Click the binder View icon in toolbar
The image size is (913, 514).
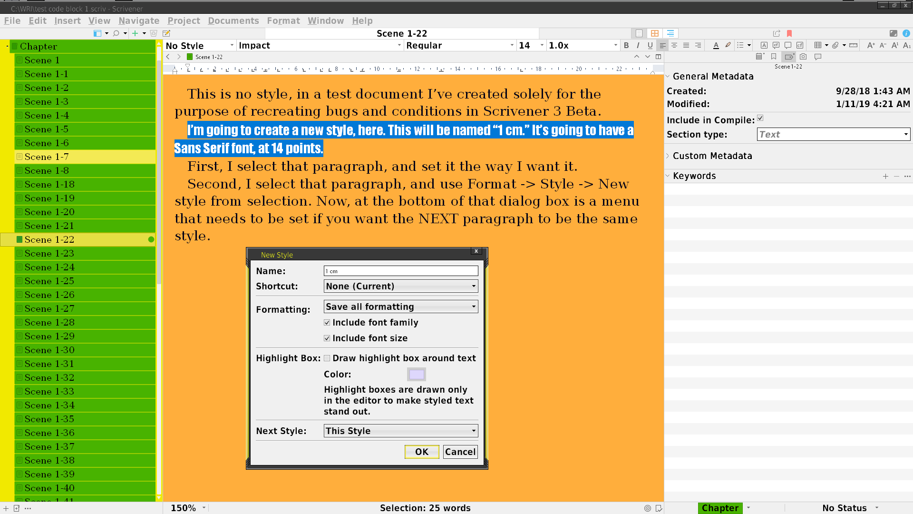click(97, 33)
